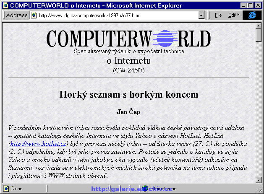Screen dimensions: 264x194
Task: Click the menu toolbar grip handle
Action: coord(209,15)
